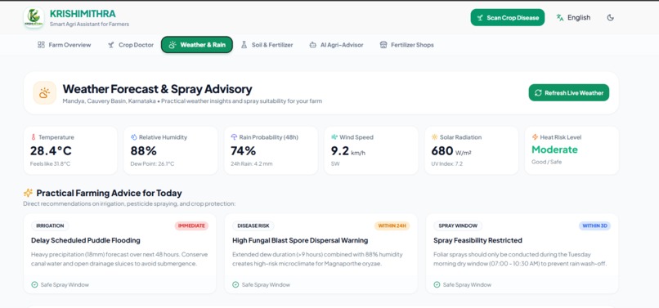Screen dimensions: 659x308
Task: Click the umbrella icon beside Rain Probability
Action: coord(234,137)
